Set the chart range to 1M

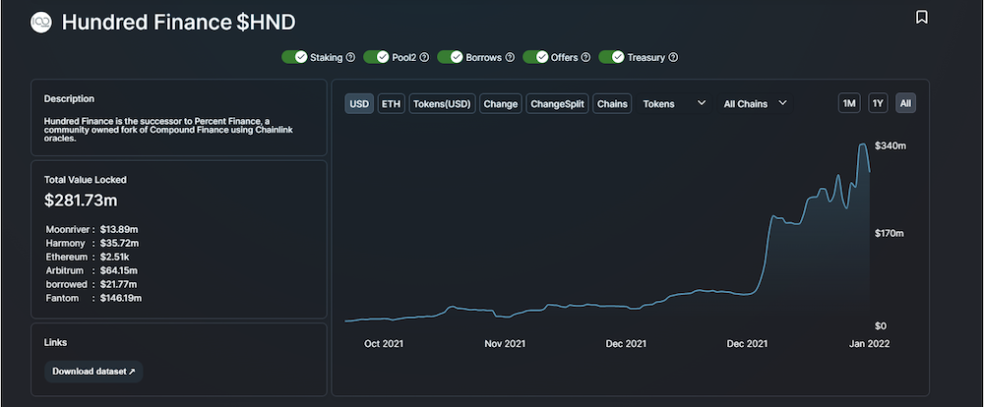tap(849, 103)
